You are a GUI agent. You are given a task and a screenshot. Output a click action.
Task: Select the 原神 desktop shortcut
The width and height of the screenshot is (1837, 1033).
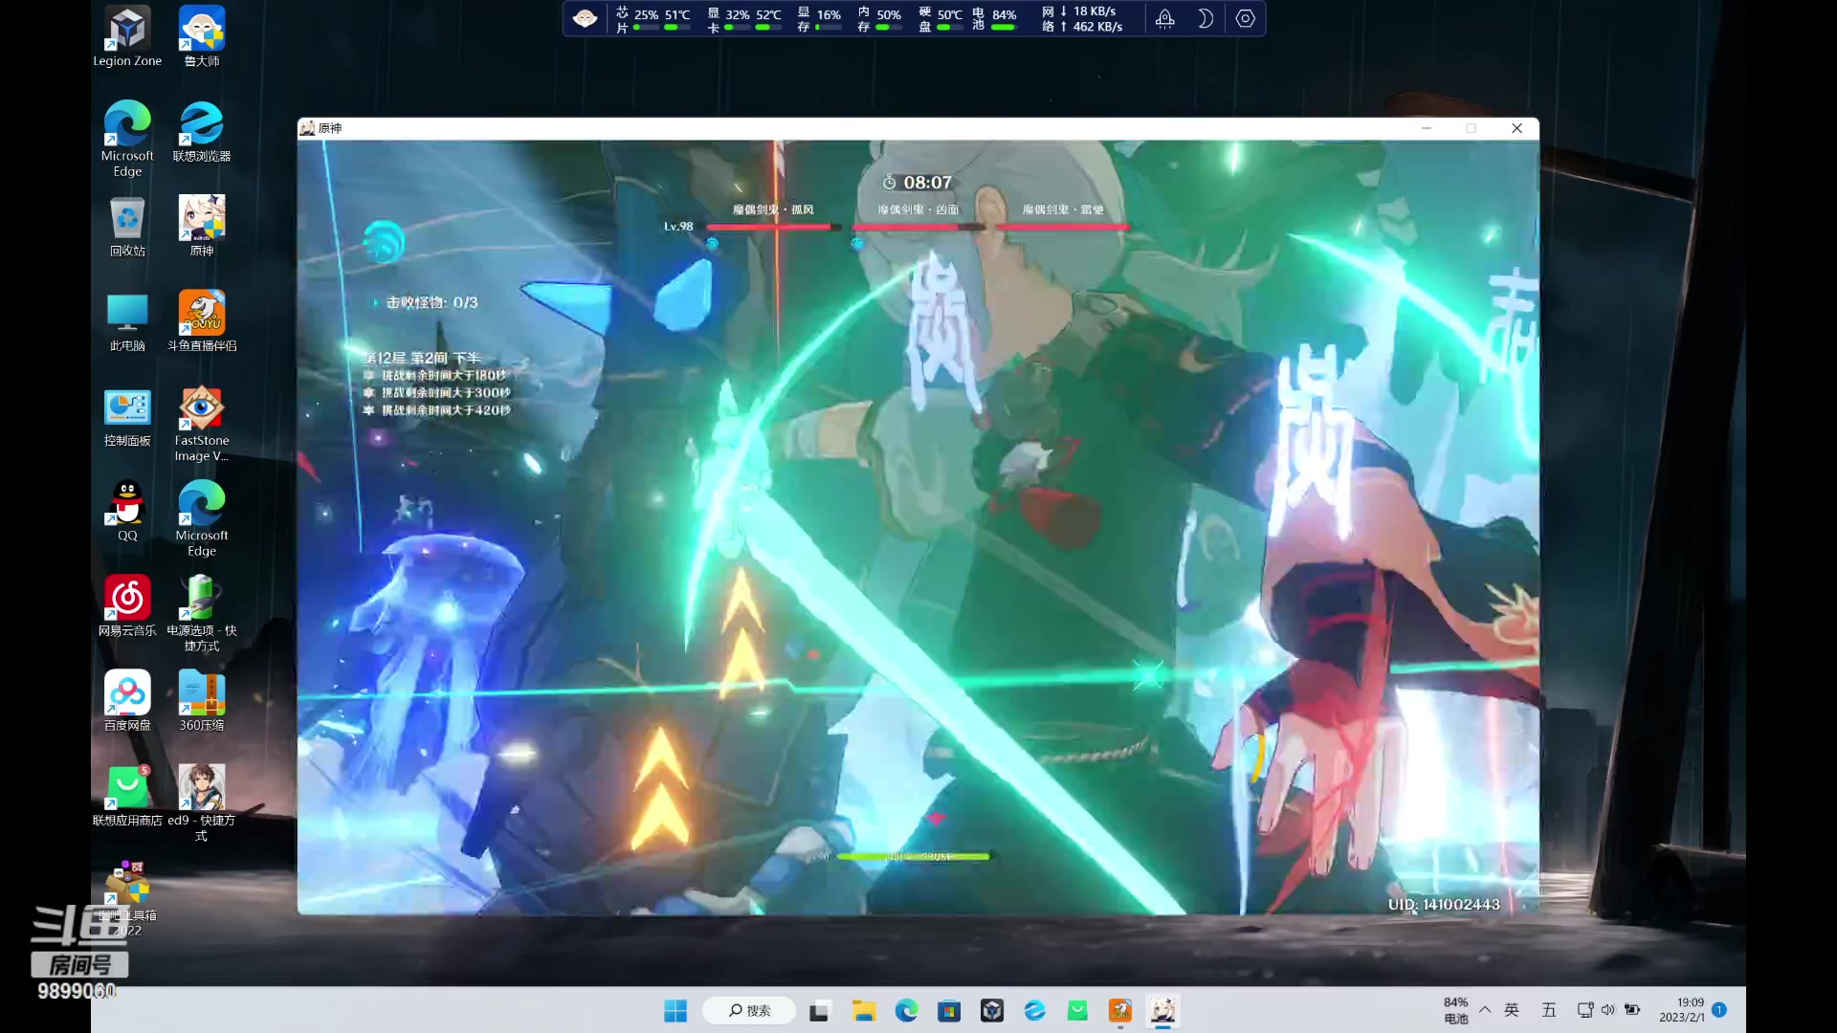click(202, 226)
